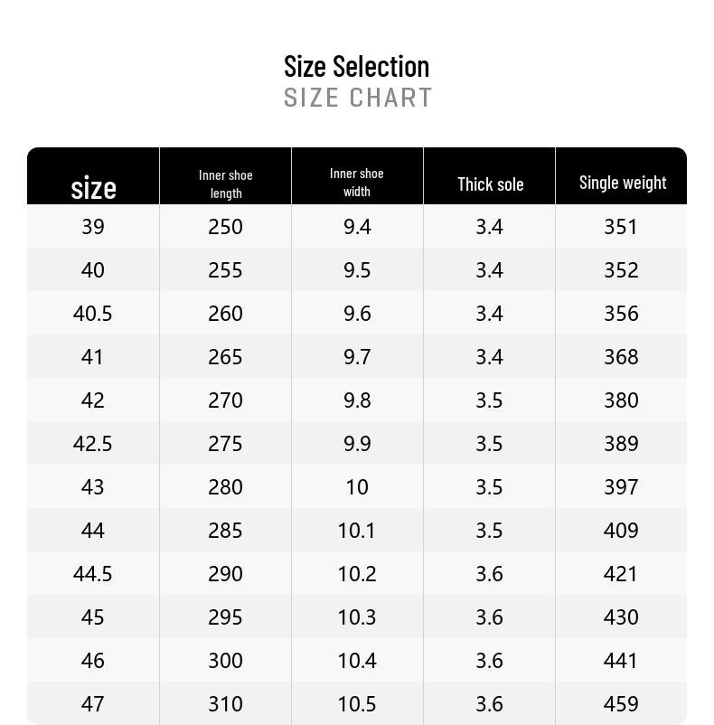714x725 pixels.
Task: Click single weight value 397
Action: (621, 487)
